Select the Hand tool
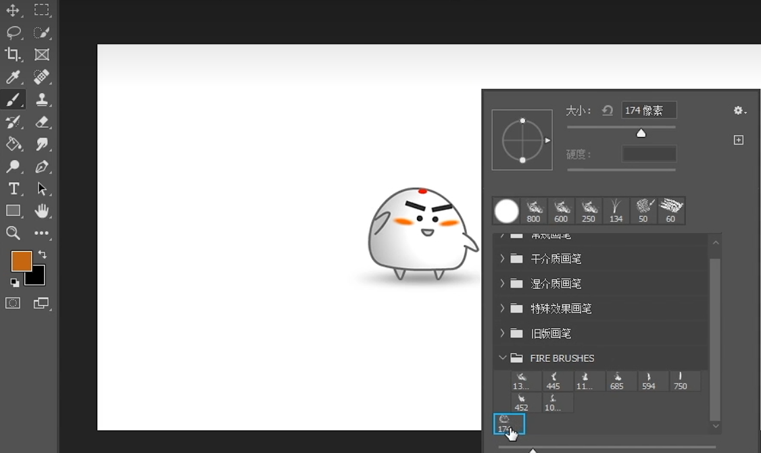The image size is (761, 453). (x=41, y=211)
